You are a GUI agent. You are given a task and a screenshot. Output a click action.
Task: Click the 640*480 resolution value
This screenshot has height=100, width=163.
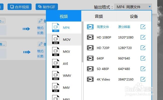click(x=124, y=69)
